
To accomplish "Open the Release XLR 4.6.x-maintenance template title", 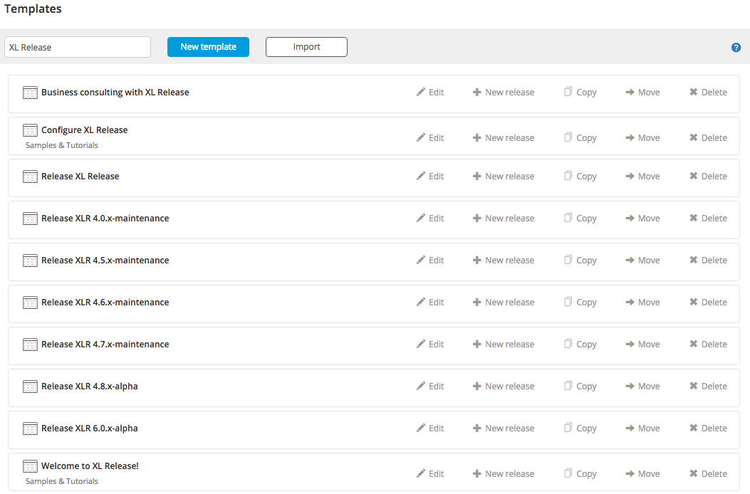I will pyautogui.click(x=105, y=303).
